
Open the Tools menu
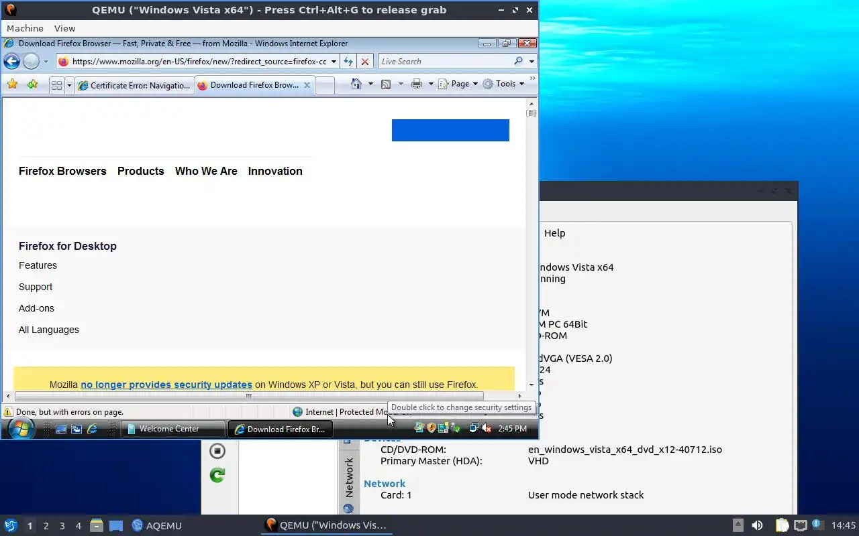[504, 84]
